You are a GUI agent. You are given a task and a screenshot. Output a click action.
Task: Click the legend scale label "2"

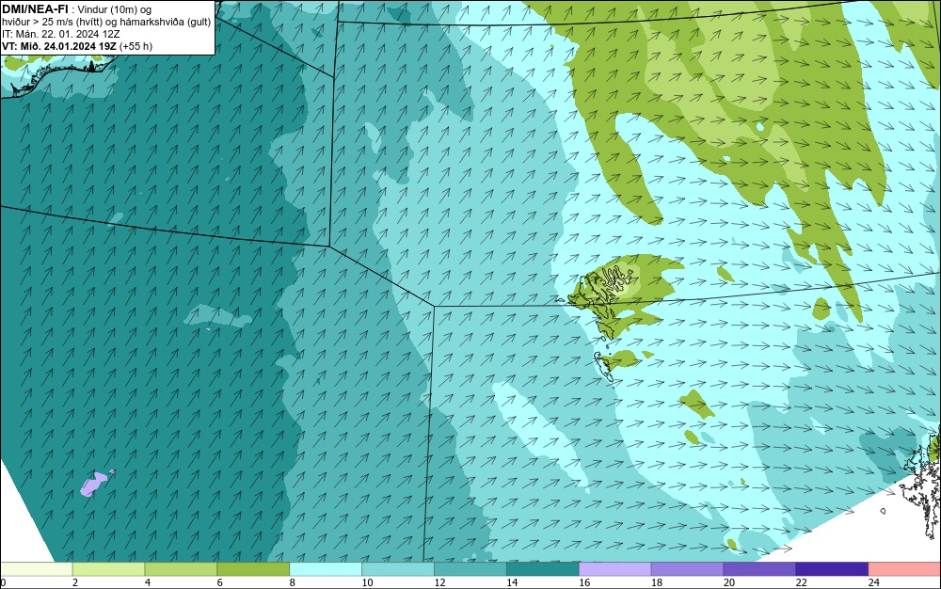click(75, 582)
